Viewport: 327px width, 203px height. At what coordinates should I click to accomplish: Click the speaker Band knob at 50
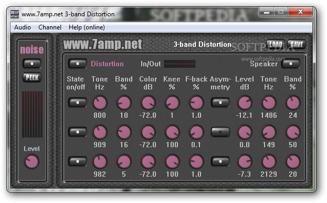coord(293,132)
